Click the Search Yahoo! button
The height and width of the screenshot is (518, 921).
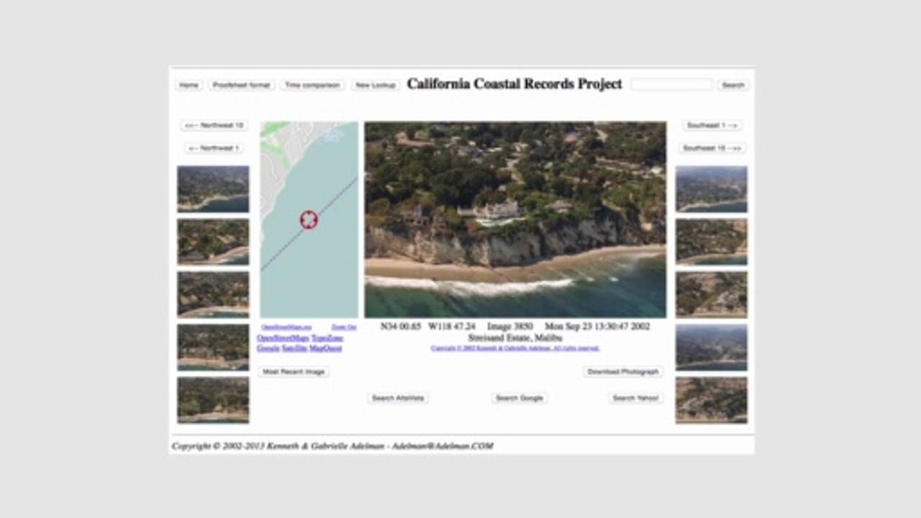pos(636,398)
